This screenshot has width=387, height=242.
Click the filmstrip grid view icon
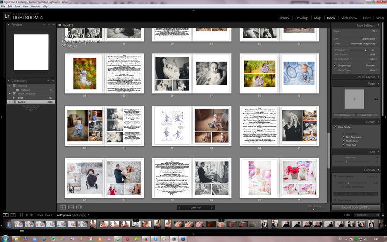click(21, 214)
